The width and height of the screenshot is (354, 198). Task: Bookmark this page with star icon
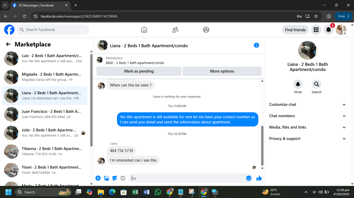(x=316, y=16)
